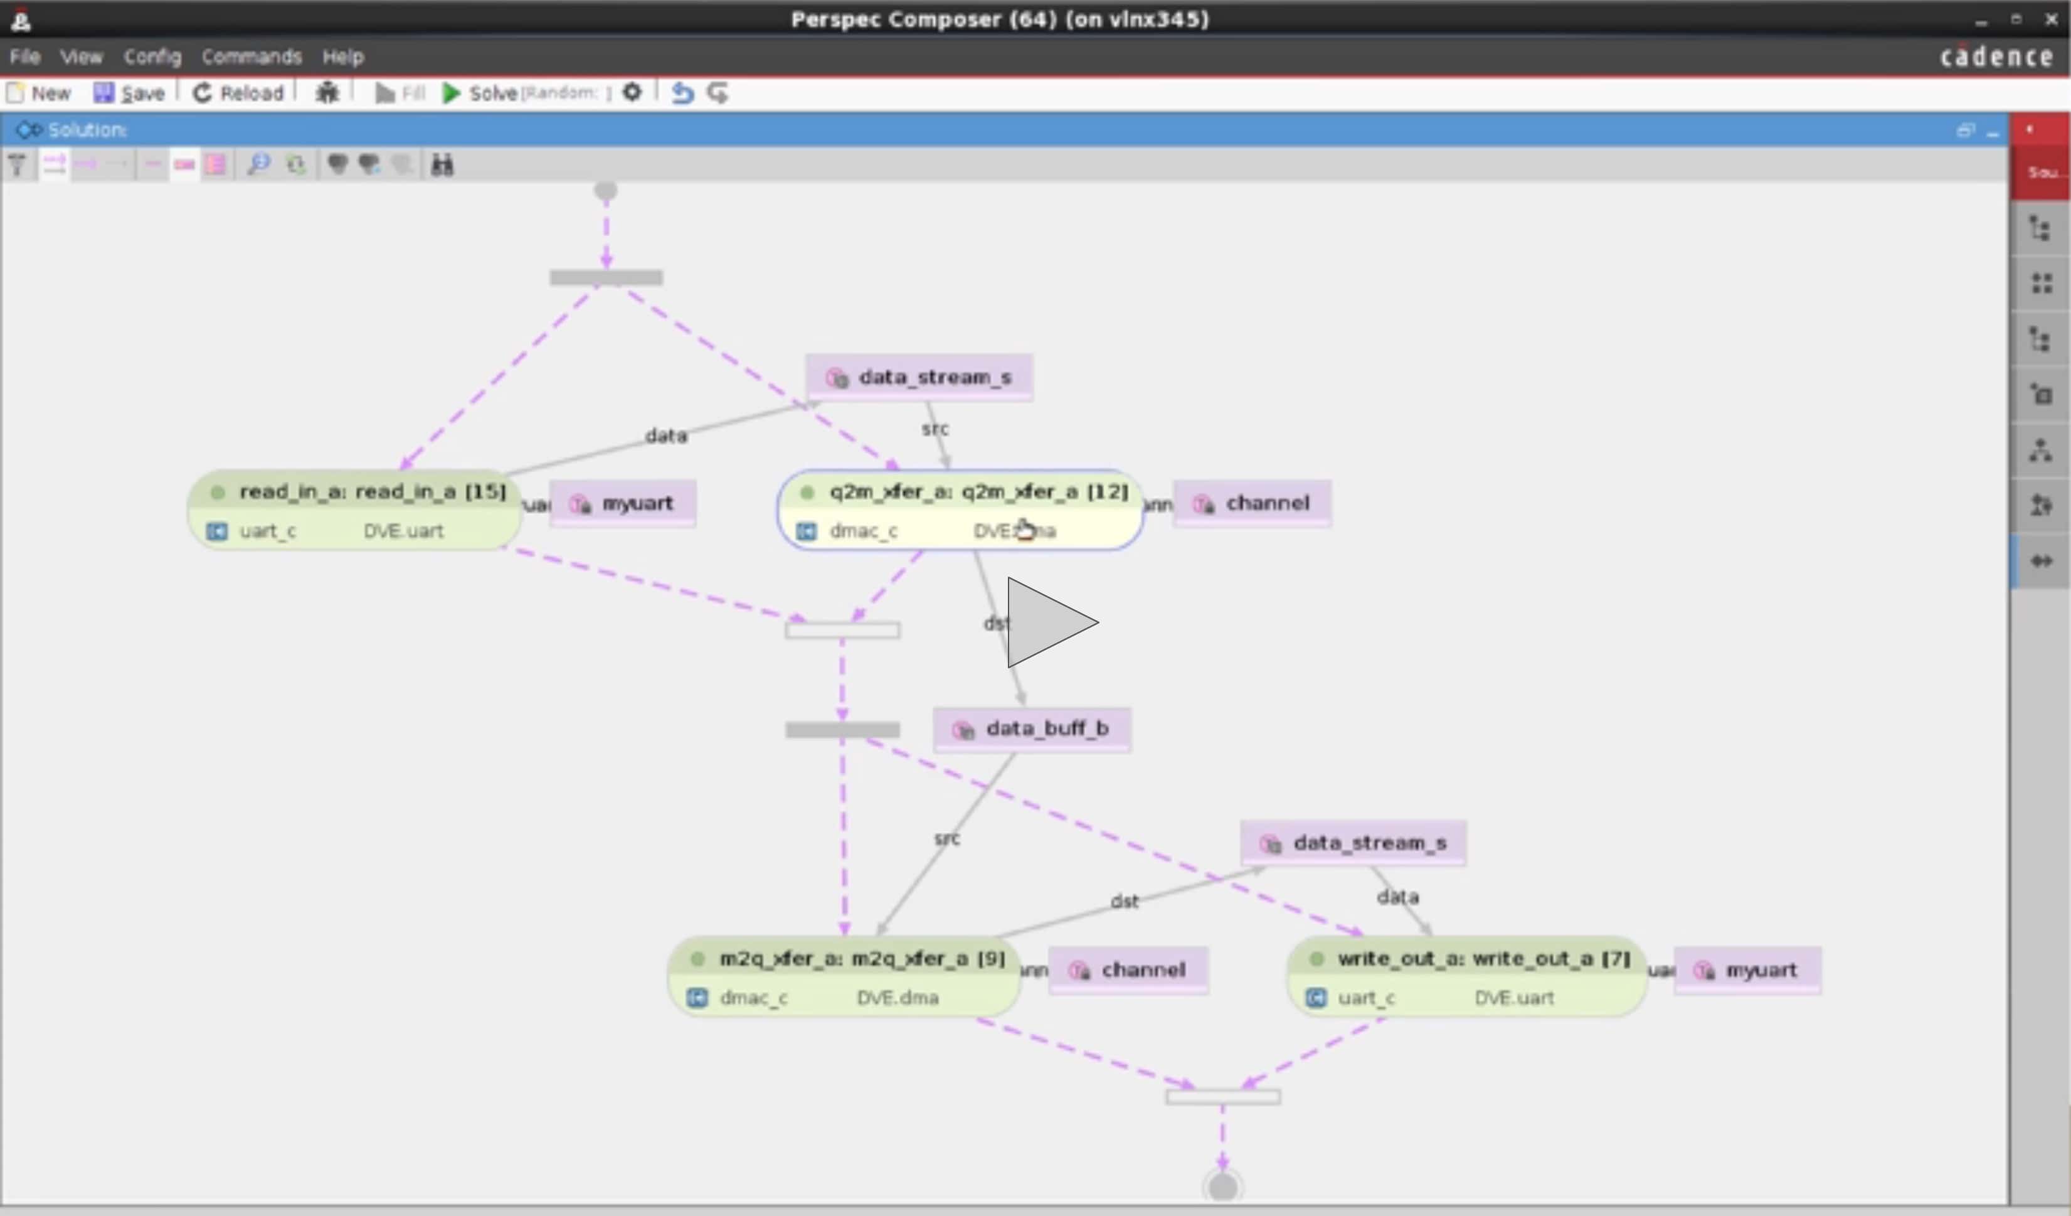Click the debug bug icon
This screenshot has height=1216, width=2071.
click(x=327, y=93)
